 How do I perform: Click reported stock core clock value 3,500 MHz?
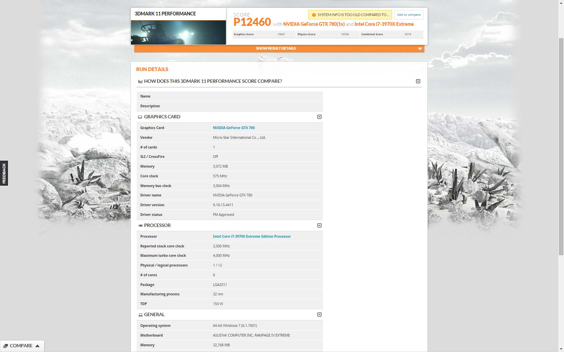tap(221, 246)
